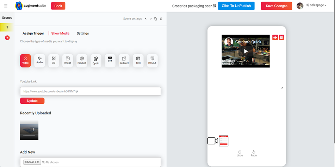Viewport: 335px width, 167px height.
Task: Select the 3D media type
Action: click(x=54, y=61)
